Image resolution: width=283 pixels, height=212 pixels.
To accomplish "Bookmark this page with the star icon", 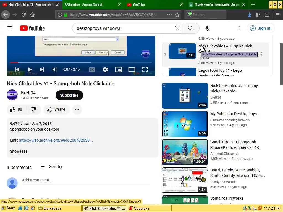I will point(177,15).
